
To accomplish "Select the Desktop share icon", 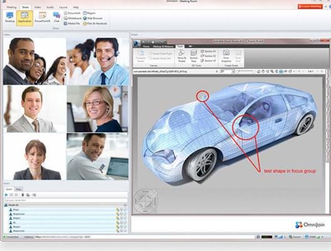I will pyautogui.click(x=9, y=18).
